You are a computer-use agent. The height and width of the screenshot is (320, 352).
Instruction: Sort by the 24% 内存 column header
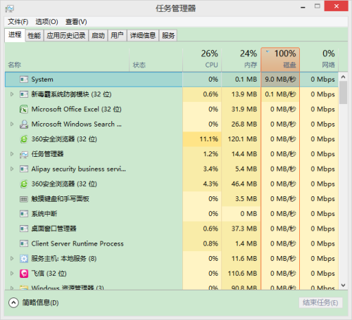pyautogui.click(x=241, y=60)
